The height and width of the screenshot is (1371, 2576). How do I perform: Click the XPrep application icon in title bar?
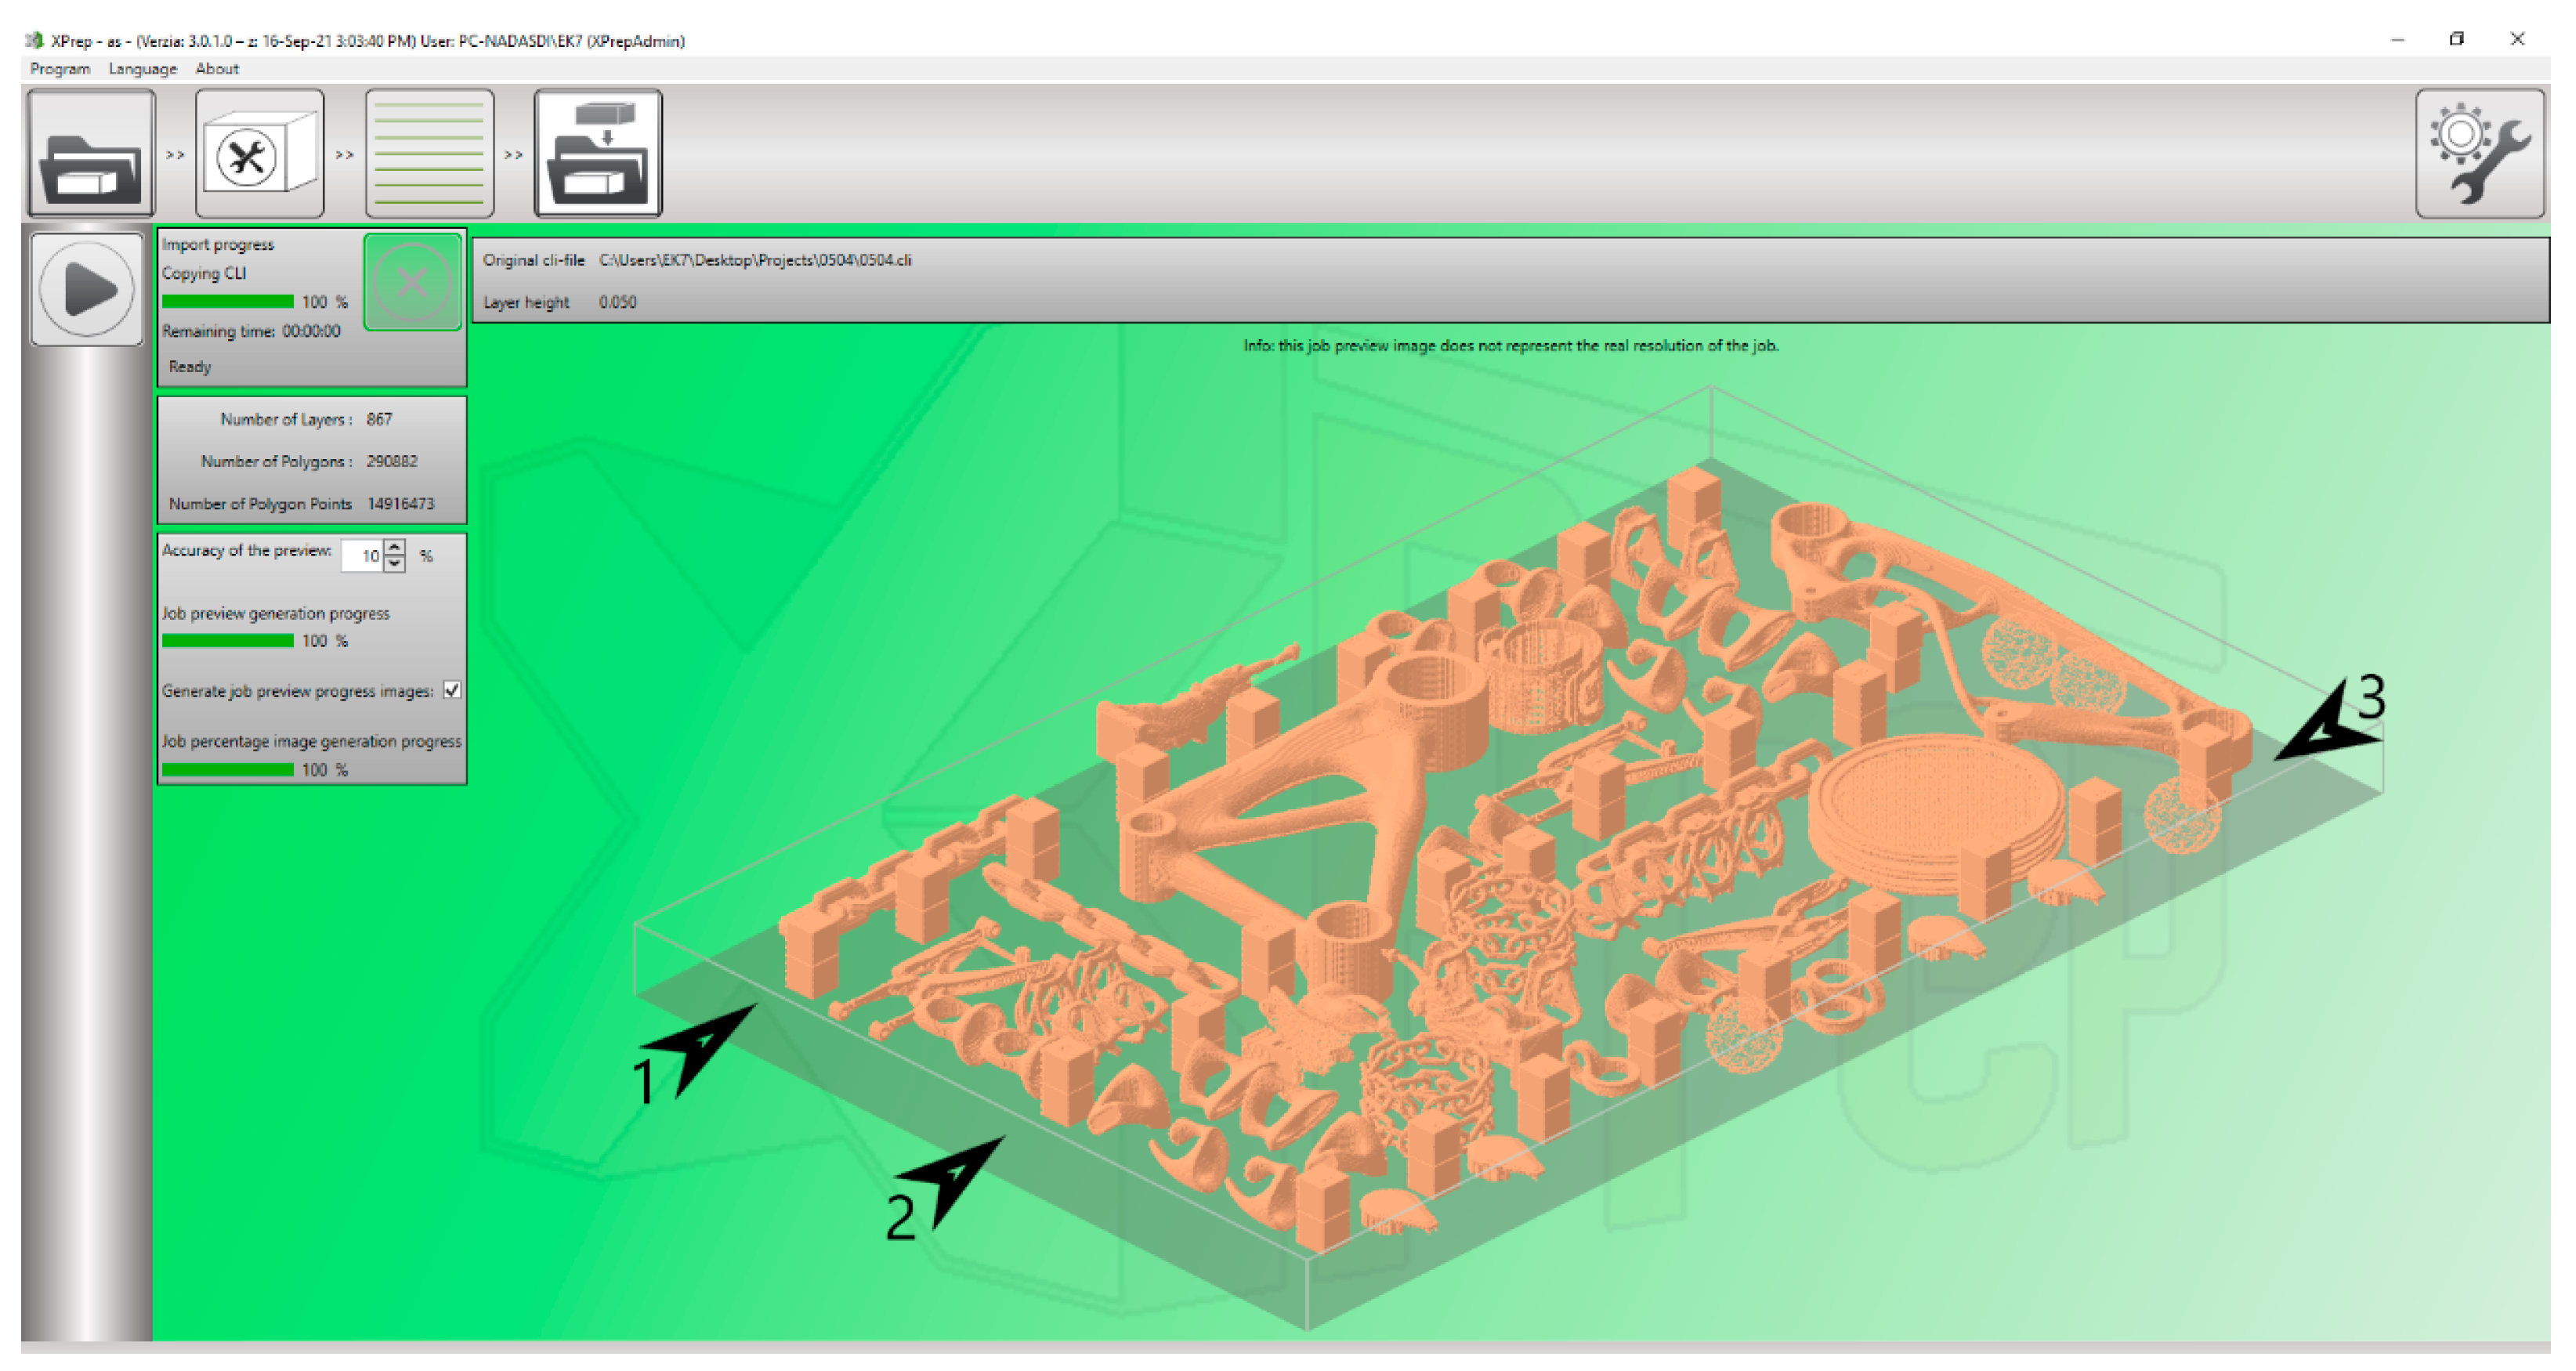[x=35, y=40]
